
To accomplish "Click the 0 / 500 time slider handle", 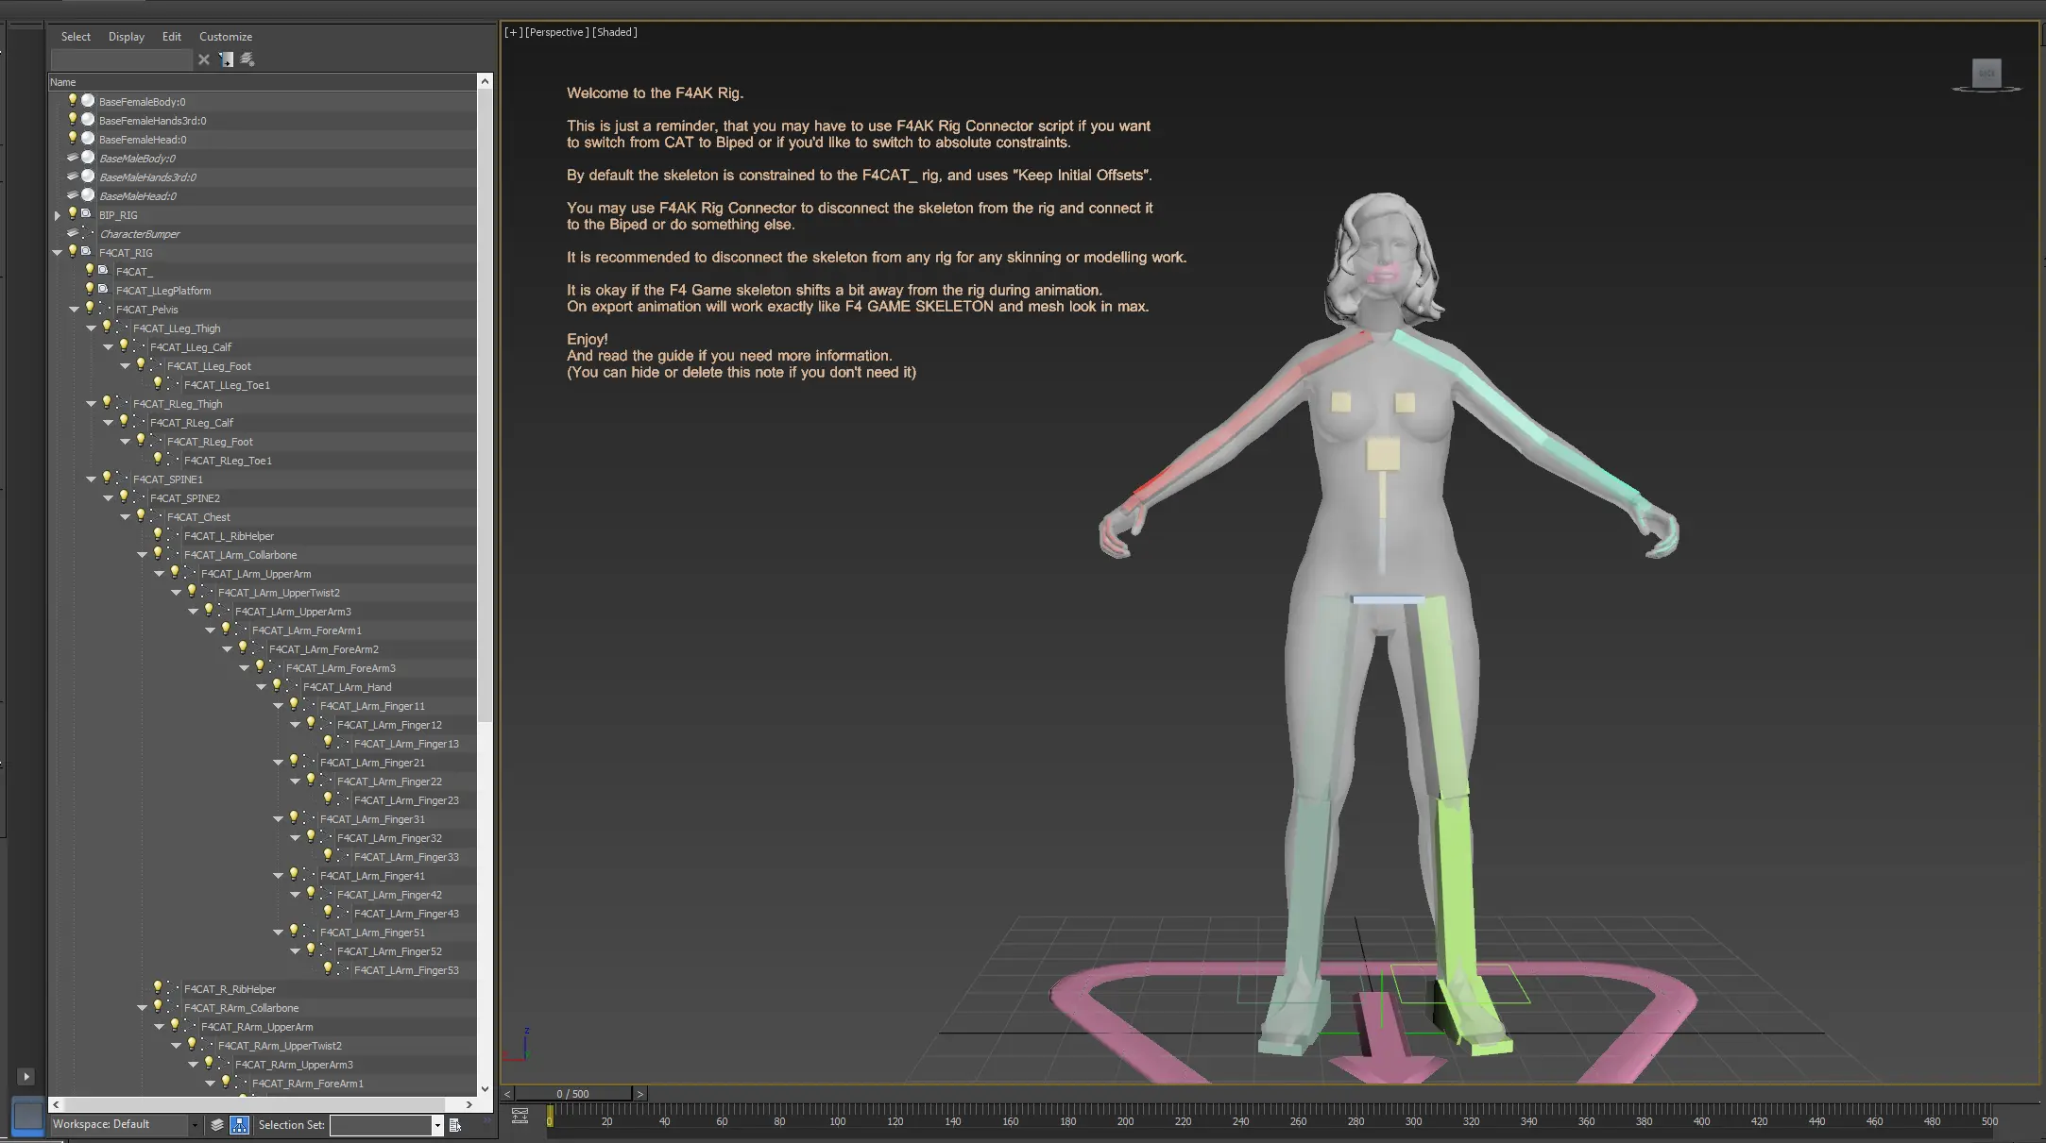I will (x=573, y=1094).
